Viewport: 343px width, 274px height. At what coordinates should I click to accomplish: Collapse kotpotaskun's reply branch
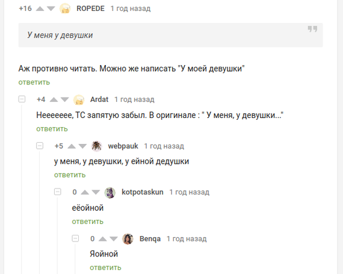click(x=58, y=192)
